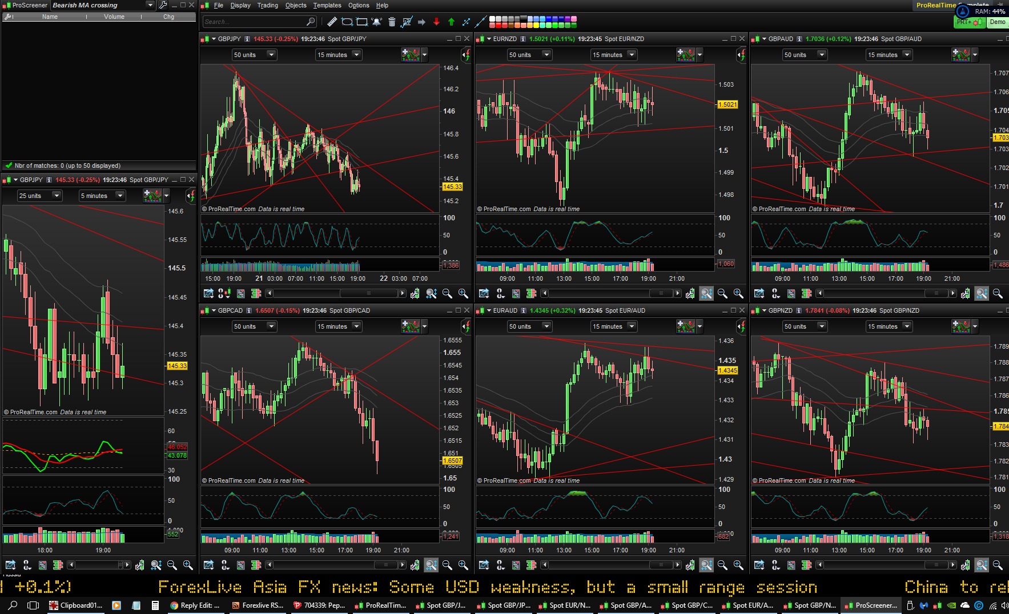This screenshot has width=1009, height=614.
Task: Sort the ProScreener list by Chg column
Action: tap(168, 17)
